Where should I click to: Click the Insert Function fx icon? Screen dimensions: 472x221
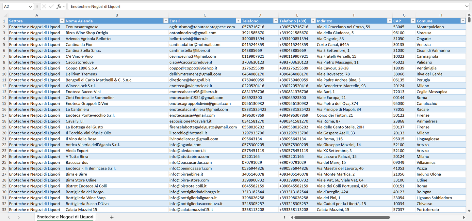[x=59, y=7]
